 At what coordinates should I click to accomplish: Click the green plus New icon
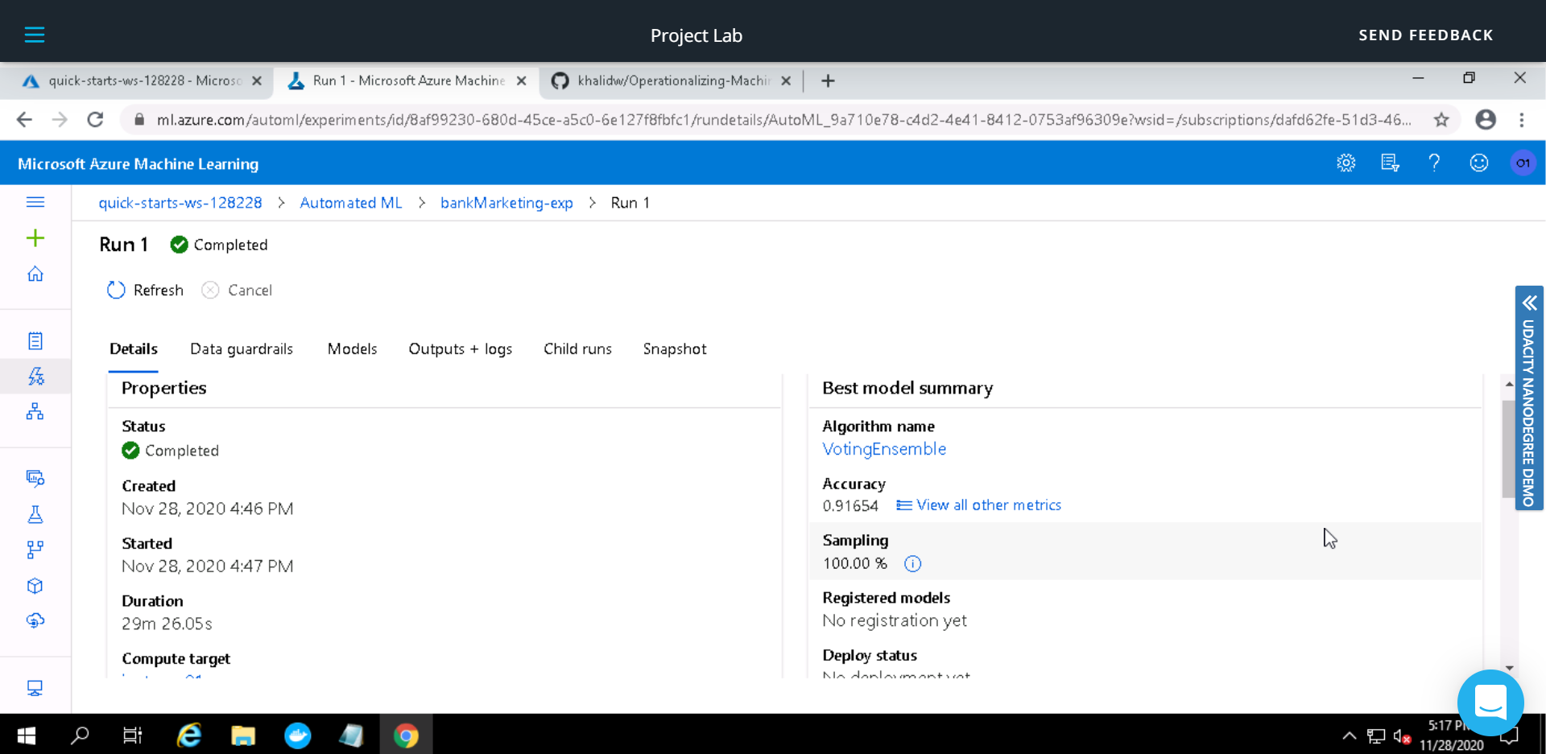pos(35,238)
